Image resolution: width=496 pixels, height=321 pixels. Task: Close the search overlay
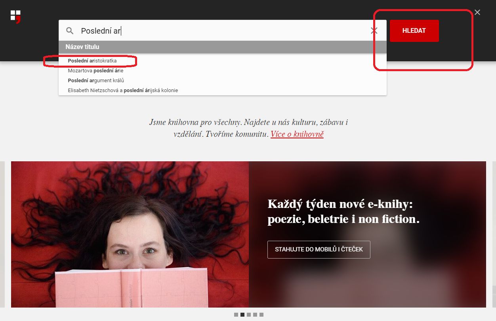pyautogui.click(x=477, y=12)
